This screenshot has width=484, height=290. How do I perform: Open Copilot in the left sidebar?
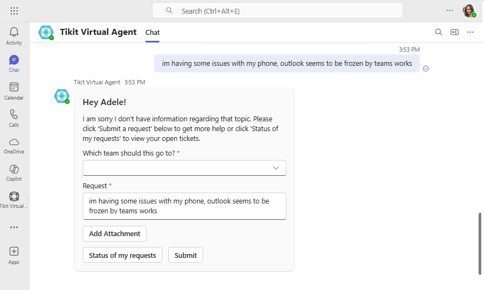point(14,173)
